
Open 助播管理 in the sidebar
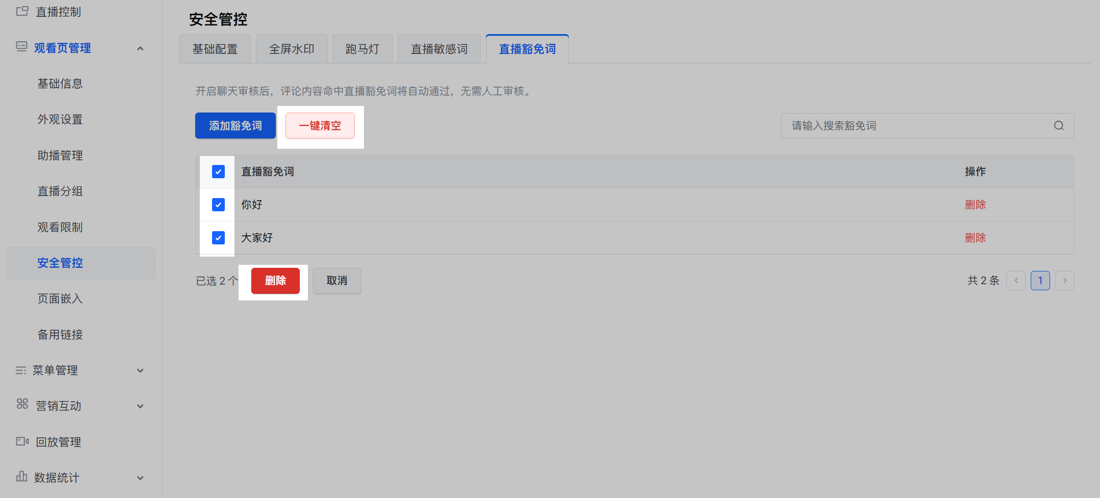60,155
